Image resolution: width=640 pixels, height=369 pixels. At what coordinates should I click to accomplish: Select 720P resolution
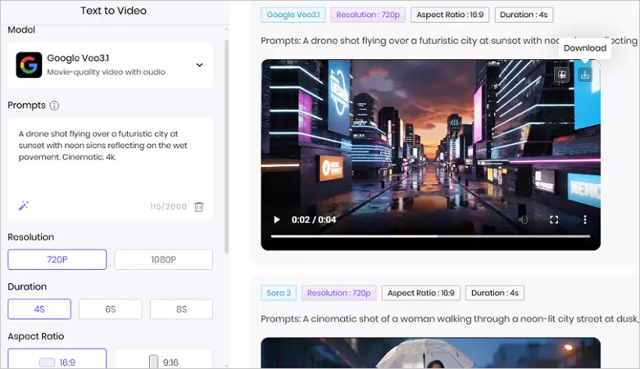[x=57, y=260]
